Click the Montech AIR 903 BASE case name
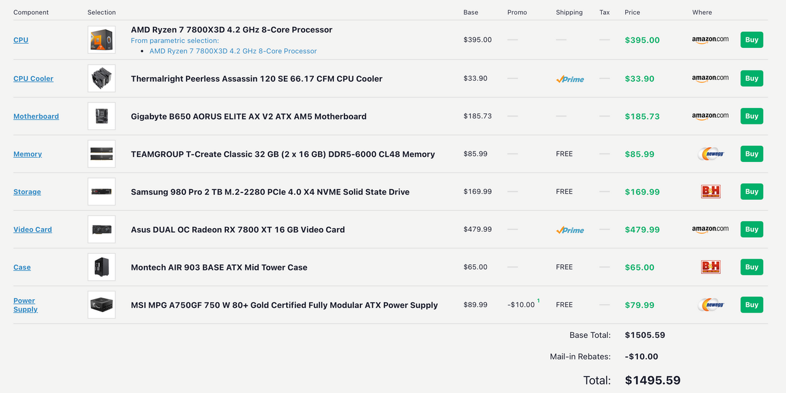 (x=219, y=267)
